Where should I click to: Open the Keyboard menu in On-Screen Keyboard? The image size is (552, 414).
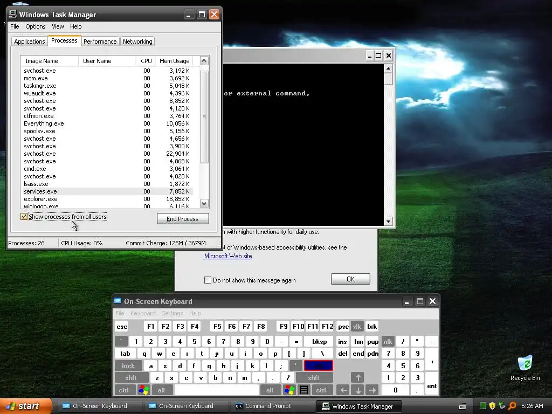click(143, 313)
